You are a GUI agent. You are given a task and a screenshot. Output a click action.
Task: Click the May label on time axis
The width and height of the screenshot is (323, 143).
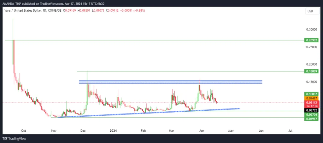(231, 130)
